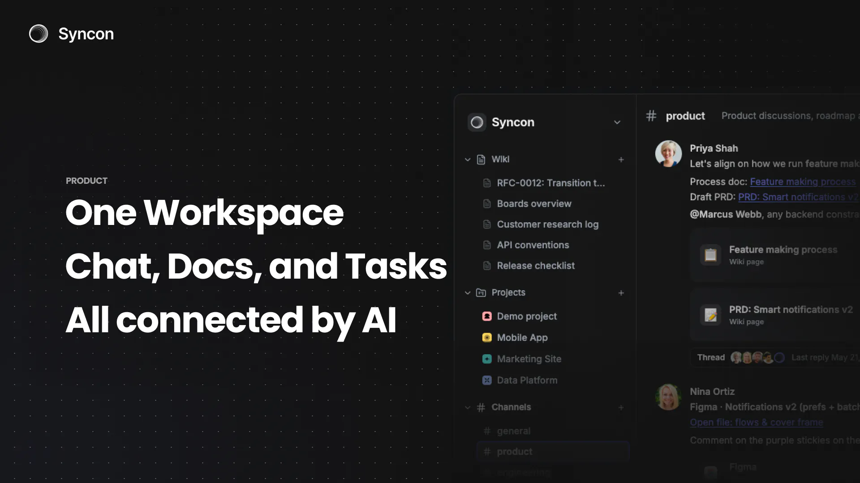Open Nina Ortiz's profile avatar
Image resolution: width=860 pixels, height=483 pixels.
click(668, 397)
